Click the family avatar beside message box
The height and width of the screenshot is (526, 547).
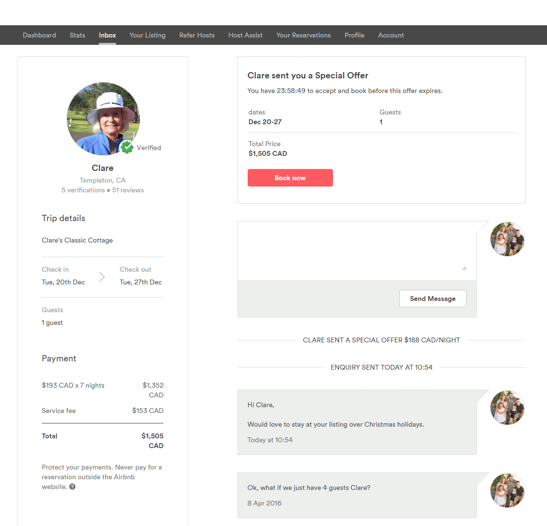[507, 239]
